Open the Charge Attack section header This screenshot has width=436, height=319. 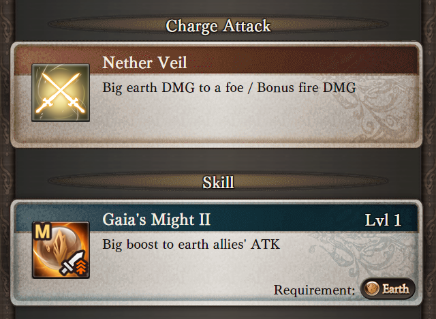pyautogui.click(x=218, y=27)
